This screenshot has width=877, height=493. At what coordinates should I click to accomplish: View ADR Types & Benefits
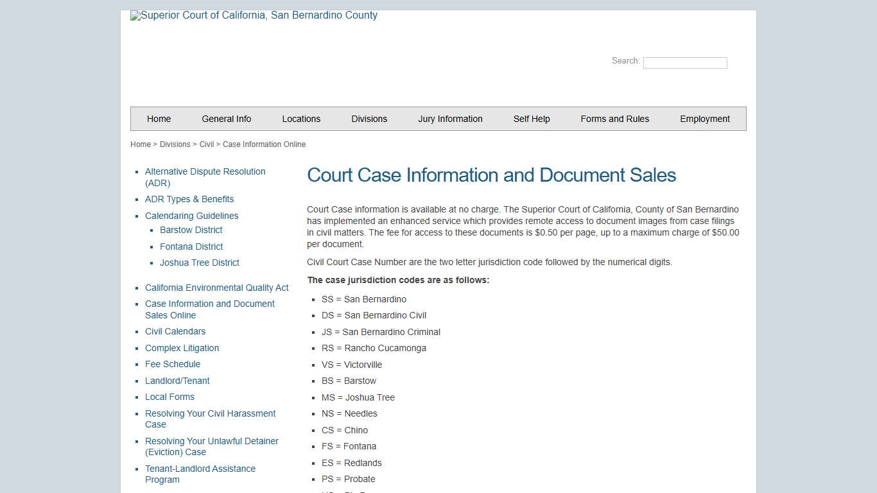pyautogui.click(x=189, y=199)
